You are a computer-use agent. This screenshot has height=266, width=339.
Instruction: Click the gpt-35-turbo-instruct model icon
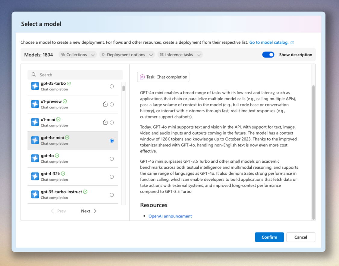coord(35,195)
